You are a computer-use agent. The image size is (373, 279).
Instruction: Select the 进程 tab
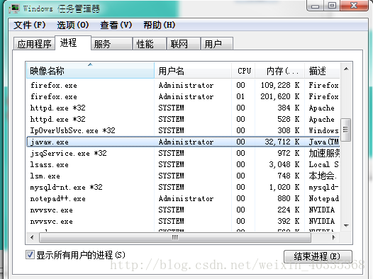(73, 42)
